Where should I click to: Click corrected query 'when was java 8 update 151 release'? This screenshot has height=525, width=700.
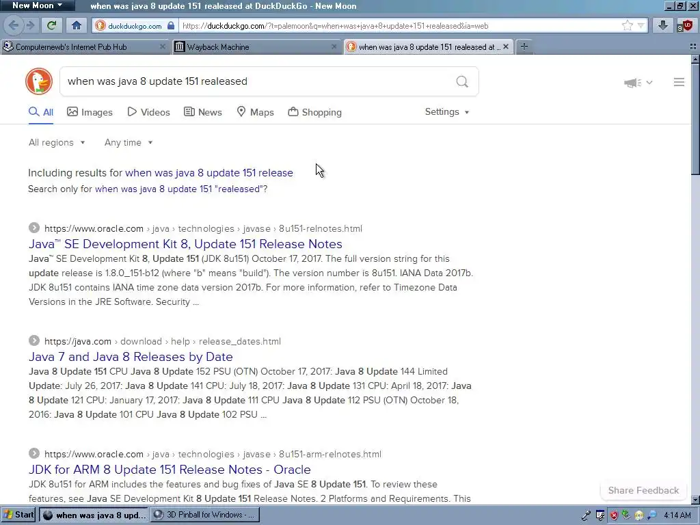tap(209, 173)
